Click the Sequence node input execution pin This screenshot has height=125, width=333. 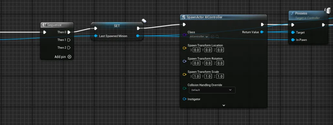click(45, 32)
